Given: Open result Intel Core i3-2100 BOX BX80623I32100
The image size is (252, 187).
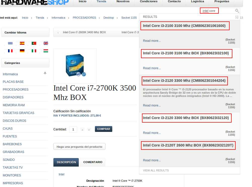Looking at the screenshot, I should 186,53.
